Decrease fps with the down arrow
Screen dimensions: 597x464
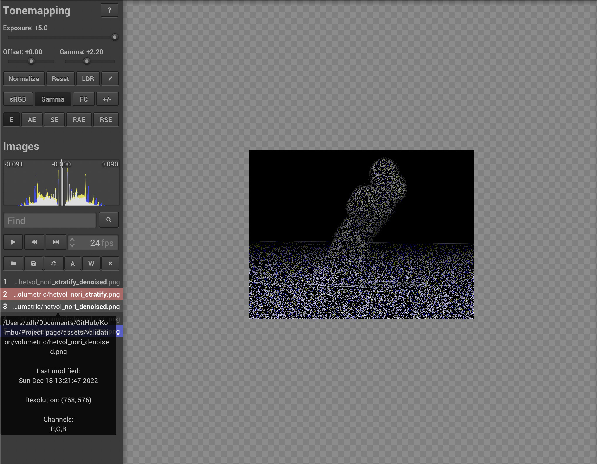click(72, 245)
